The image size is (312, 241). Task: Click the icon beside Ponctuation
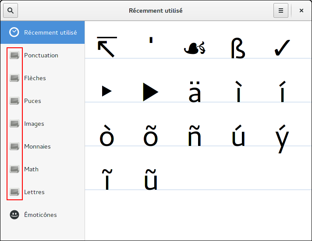14,55
